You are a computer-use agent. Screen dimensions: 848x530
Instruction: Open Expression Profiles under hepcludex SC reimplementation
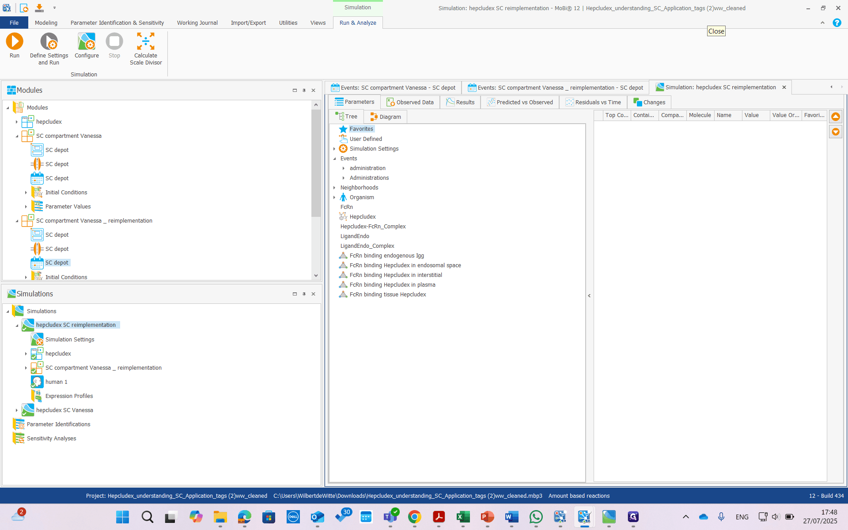click(69, 396)
